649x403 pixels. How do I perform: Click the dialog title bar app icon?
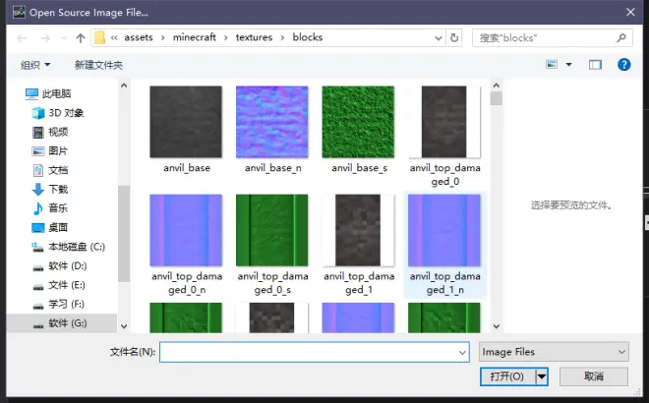[x=19, y=12]
